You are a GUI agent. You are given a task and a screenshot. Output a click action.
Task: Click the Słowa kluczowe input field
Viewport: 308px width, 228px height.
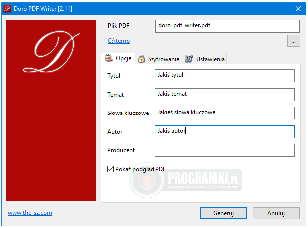224,113
